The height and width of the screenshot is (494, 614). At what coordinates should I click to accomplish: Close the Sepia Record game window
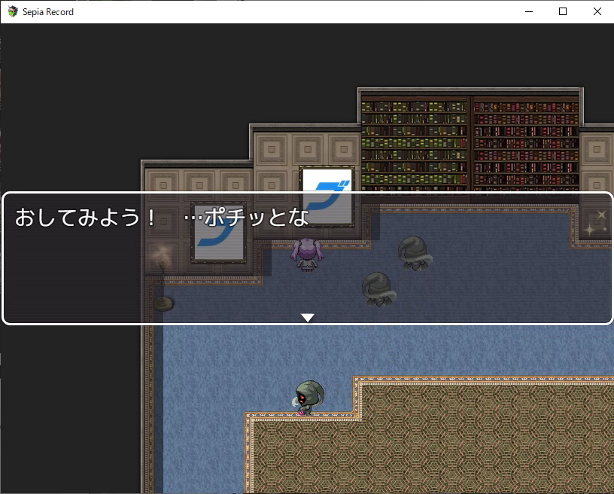[x=597, y=12]
